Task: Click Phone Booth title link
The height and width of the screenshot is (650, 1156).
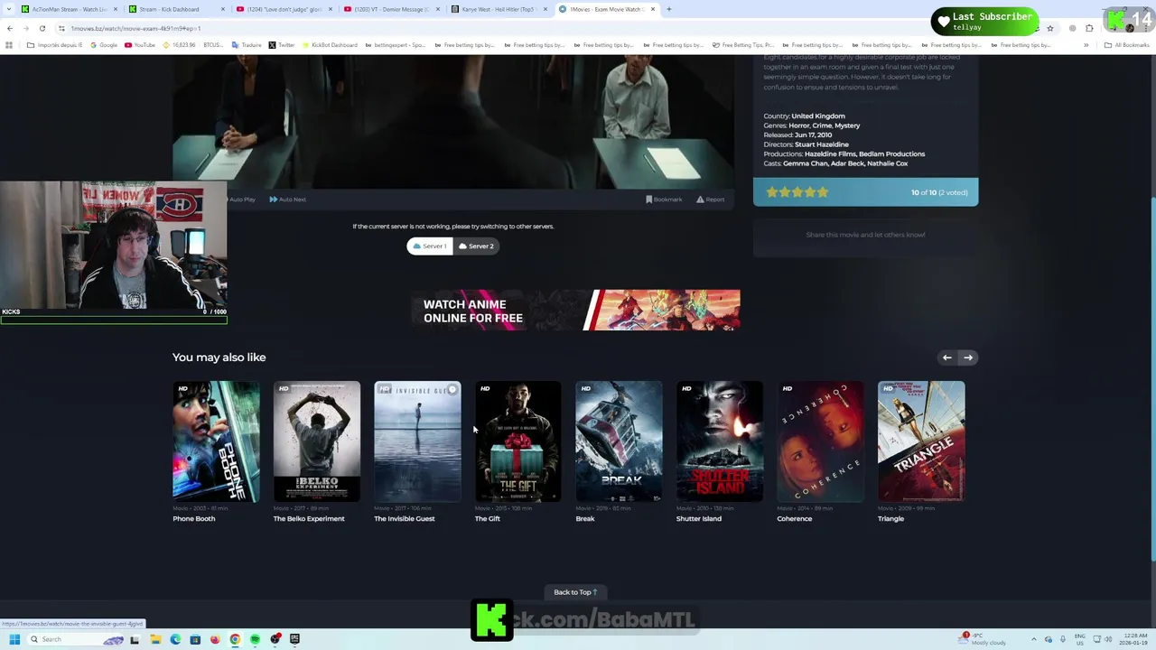Action: 194,519
